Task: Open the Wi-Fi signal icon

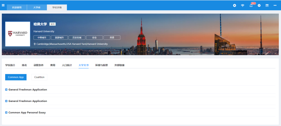Action: [x=242, y=5]
